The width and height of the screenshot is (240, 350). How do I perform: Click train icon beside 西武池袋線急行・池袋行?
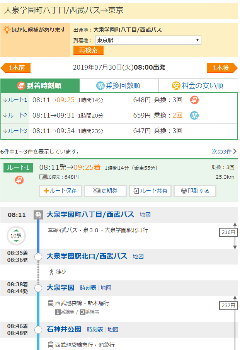[x=51, y=345]
